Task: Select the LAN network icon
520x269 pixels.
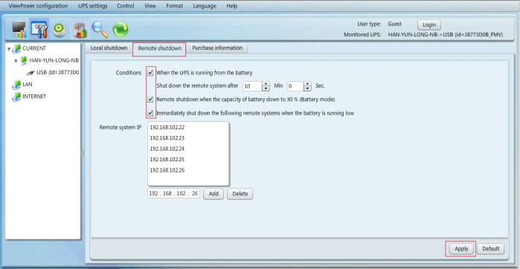Action: tap(16, 85)
